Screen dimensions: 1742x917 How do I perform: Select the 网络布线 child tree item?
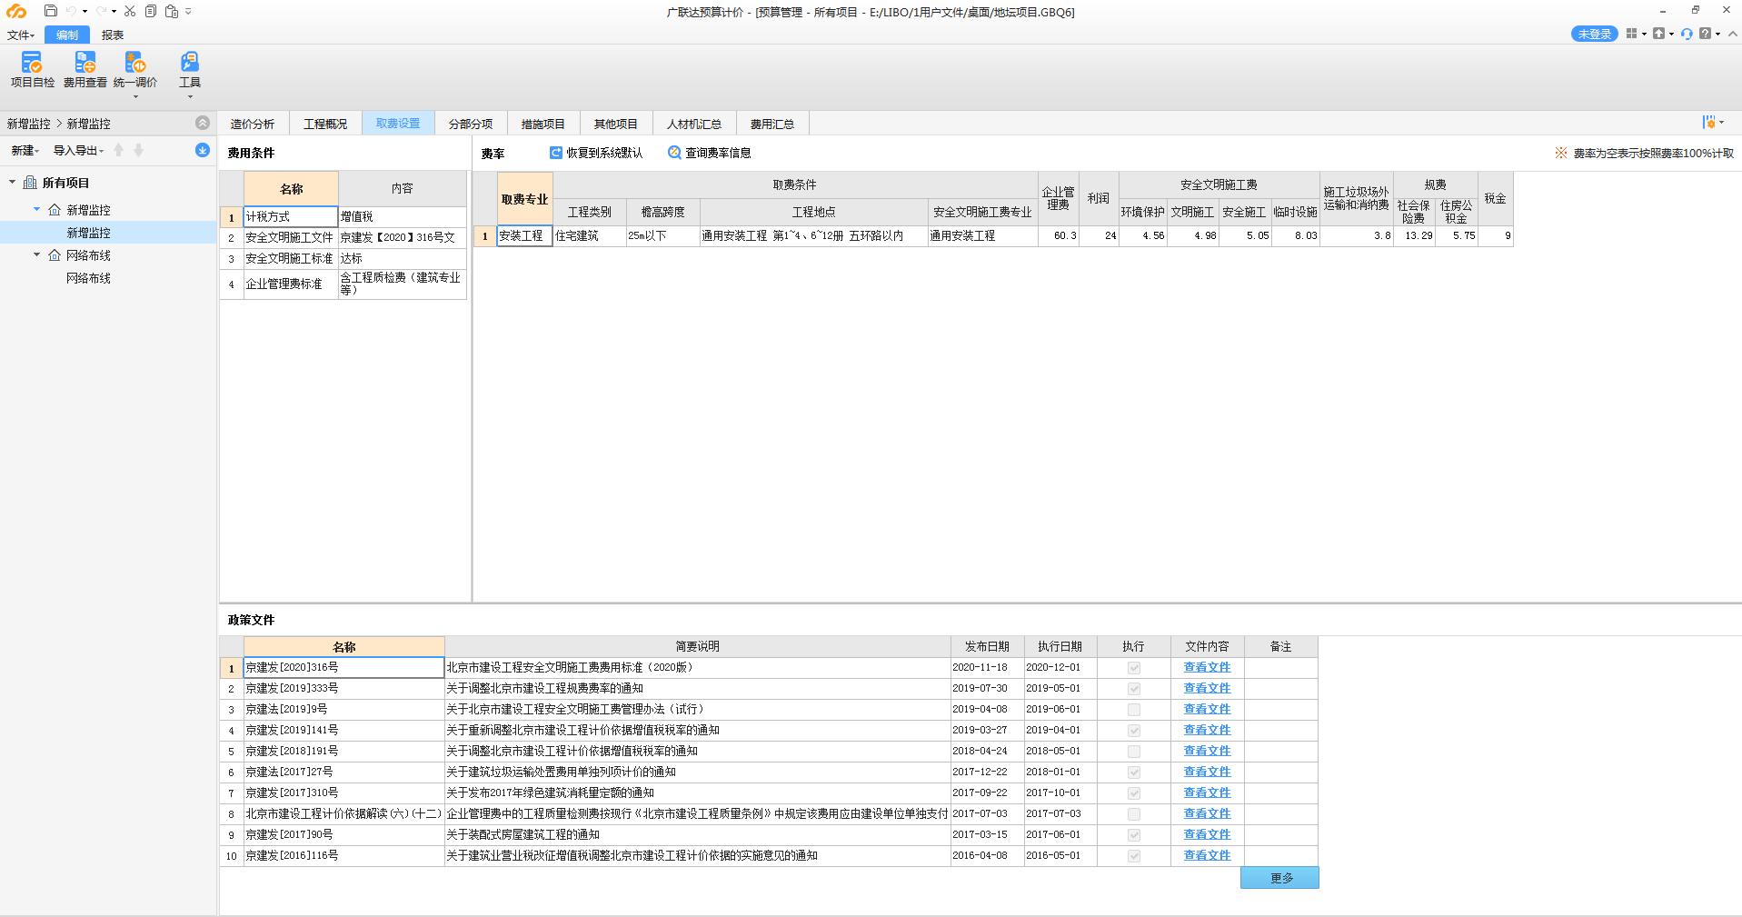point(88,278)
